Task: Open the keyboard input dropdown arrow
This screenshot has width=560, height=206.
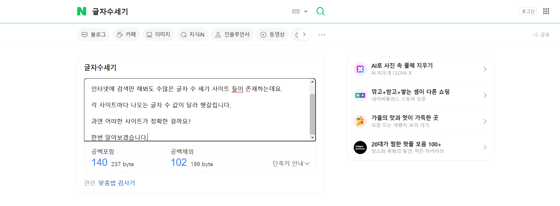Action: tap(306, 11)
